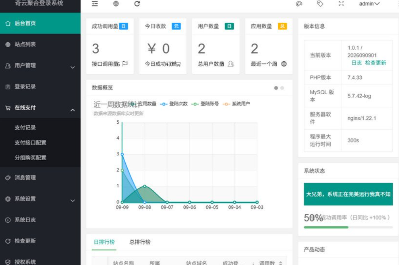Click the 产品动态 panel title

314,249
